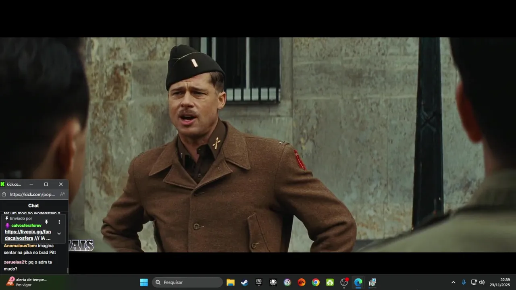This screenshot has width=516, height=290.
Task: Open Ubisoft Connect from the taskbar
Action: (287, 282)
